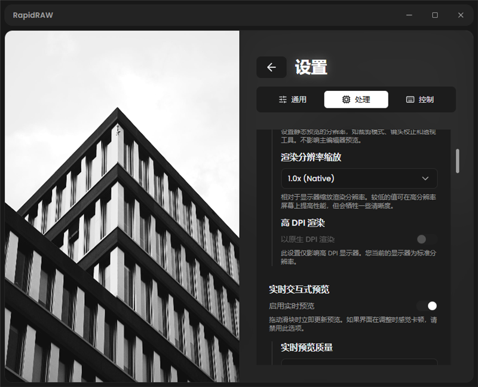
Task: Click the 实时交互式预览 heading
Action: (299, 290)
